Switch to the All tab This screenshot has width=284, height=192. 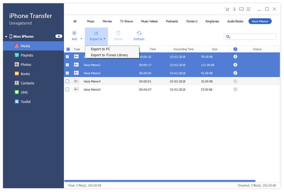tap(75, 21)
